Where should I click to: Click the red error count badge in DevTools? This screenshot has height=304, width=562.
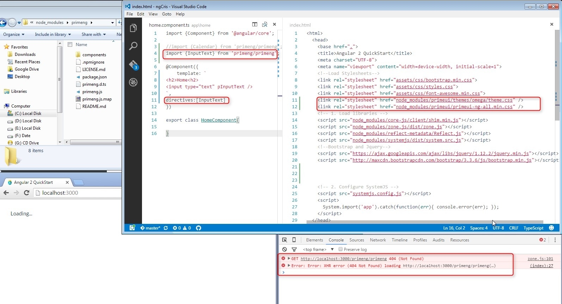pos(543,240)
